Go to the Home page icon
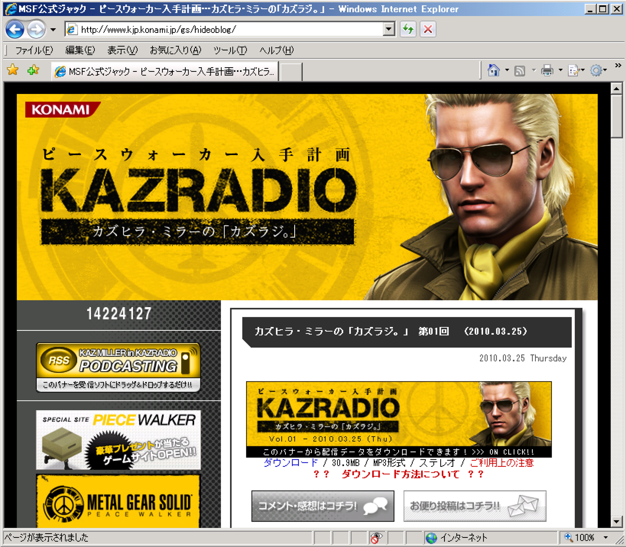Viewport: 626px width, 547px height. [x=493, y=71]
